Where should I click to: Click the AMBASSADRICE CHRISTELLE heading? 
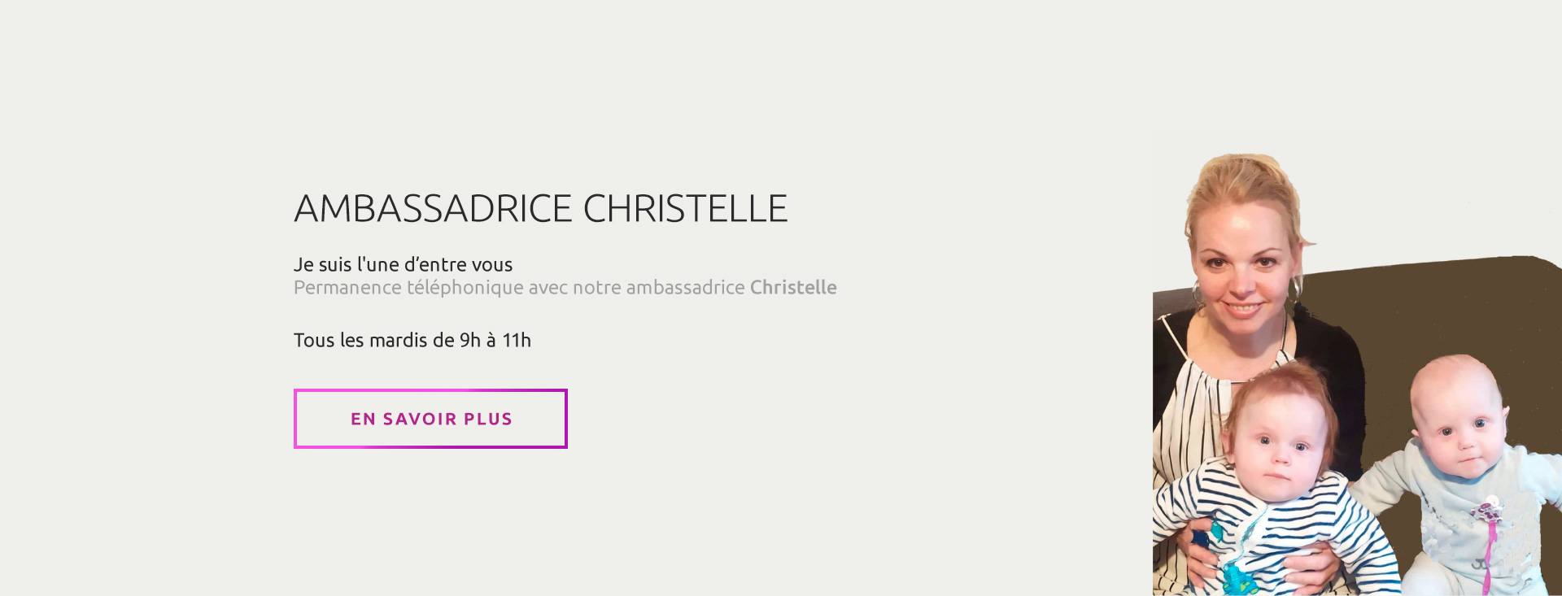(540, 209)
